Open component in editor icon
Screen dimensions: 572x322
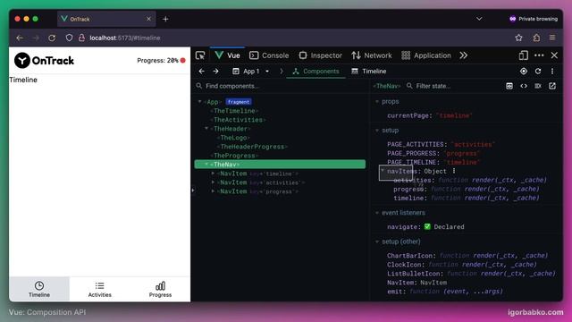tap(552, 86)
